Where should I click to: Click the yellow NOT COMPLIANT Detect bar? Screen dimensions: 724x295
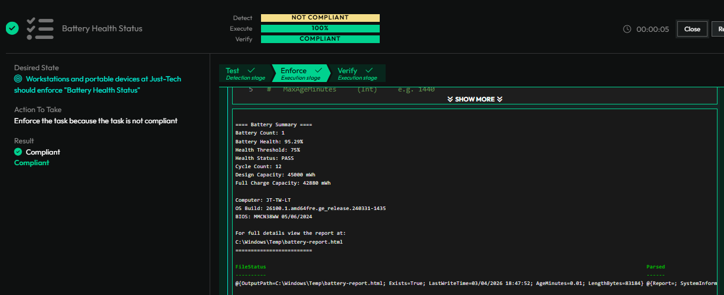tap(320, 18)
